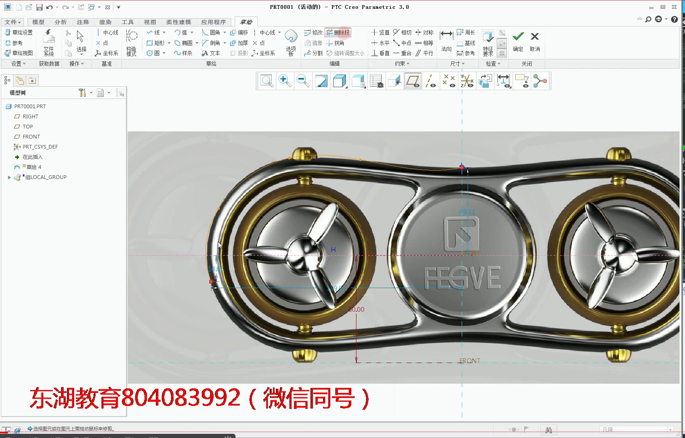Open the 几何 selection filter combo box
The height and width of the screenshot is (438, 685).
pyautogui.click(x=637, y=430)
